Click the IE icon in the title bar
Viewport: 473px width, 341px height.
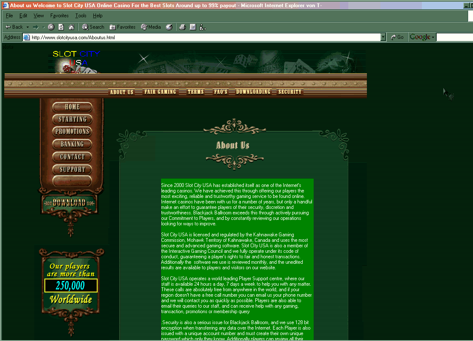pos(5,5)
